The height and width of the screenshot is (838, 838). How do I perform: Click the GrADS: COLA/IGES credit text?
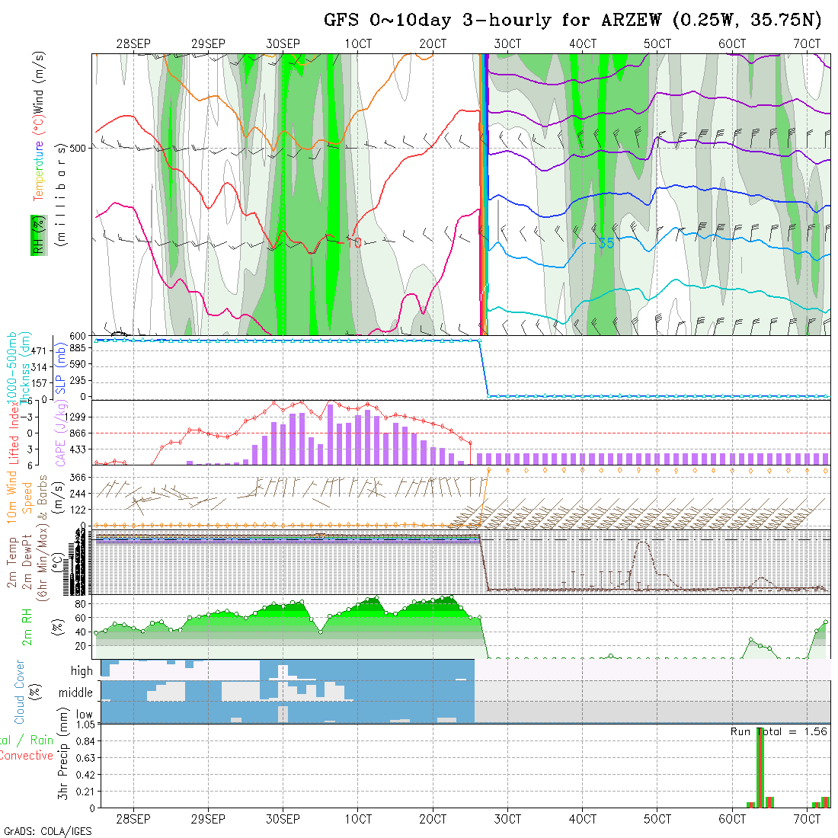pos(46,830)
